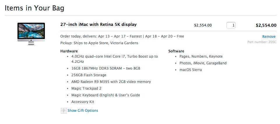Click the iMac product thumbnail image
Screen dimensions: 280x124
pyautogui.click(x=31, y=34)
